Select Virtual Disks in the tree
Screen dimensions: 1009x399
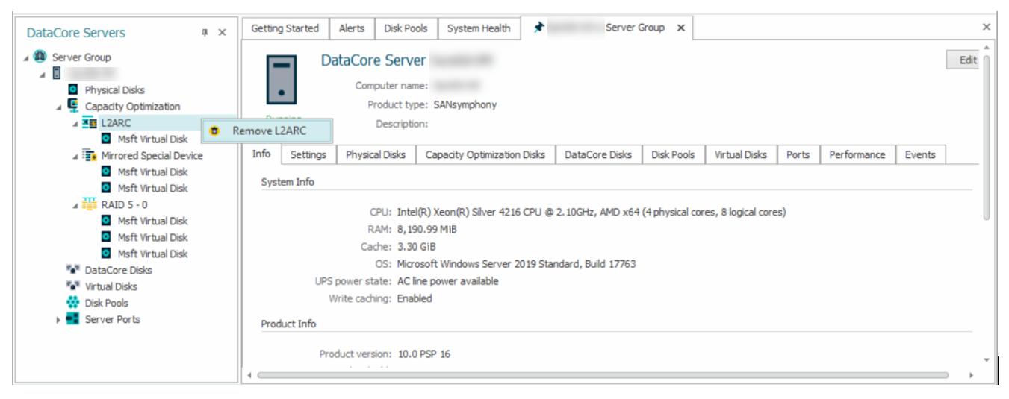coord(111,287)
